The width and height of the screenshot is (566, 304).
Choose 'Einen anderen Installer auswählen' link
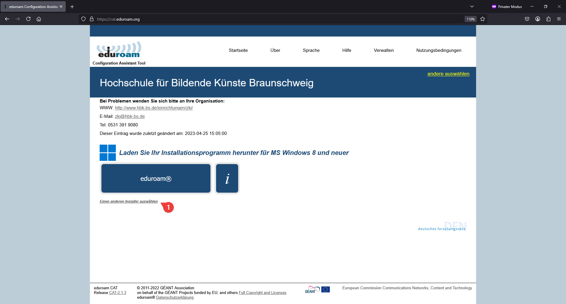[129, 201]
